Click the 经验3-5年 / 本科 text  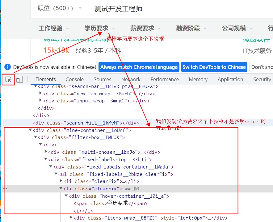[99, 50]
